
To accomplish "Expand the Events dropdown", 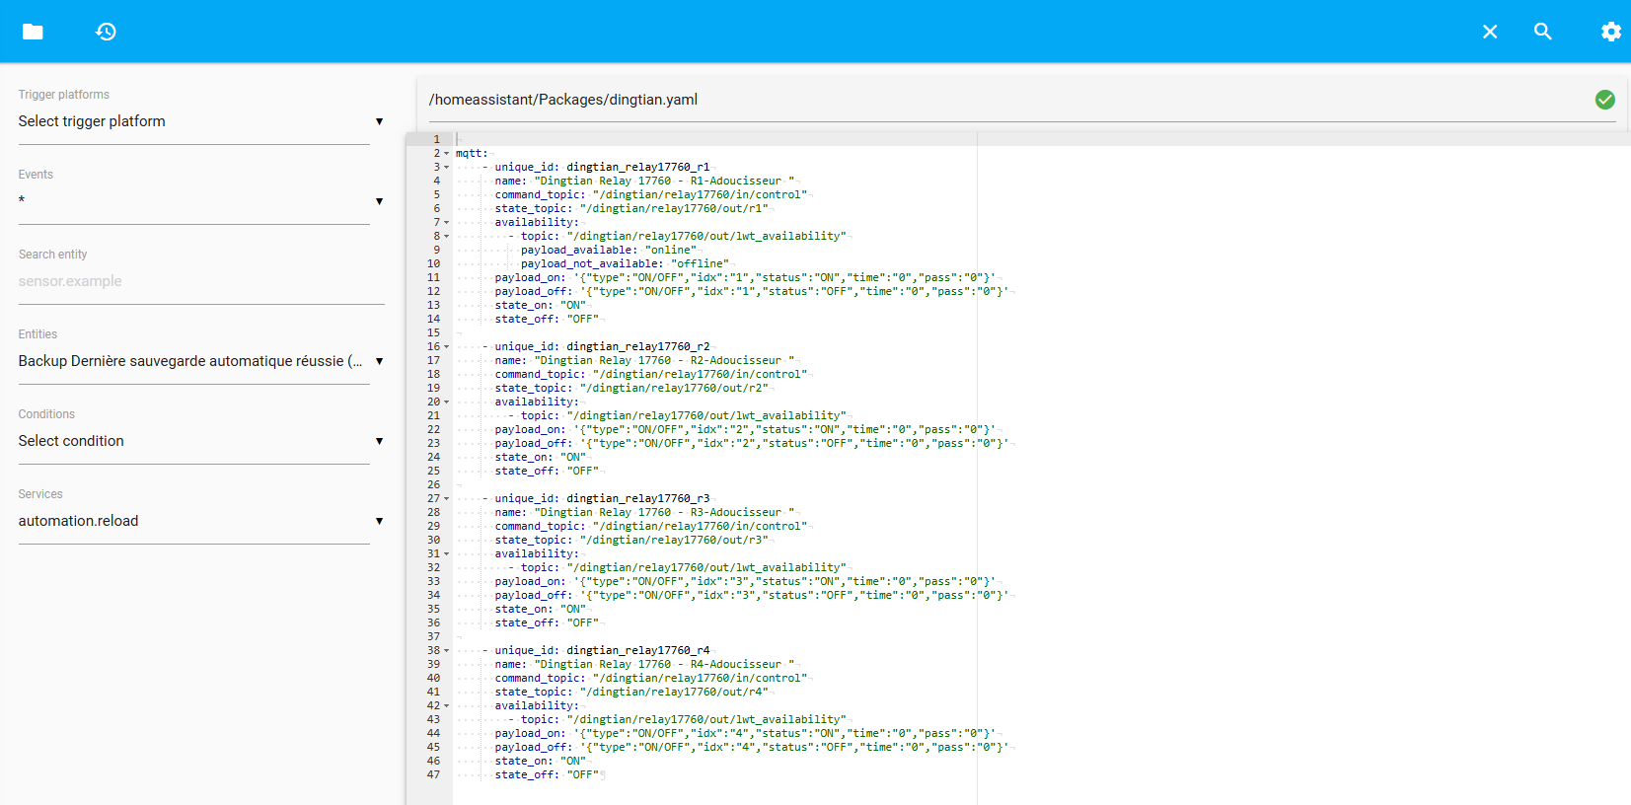I will pyautogui.click(x=193, y=201).
